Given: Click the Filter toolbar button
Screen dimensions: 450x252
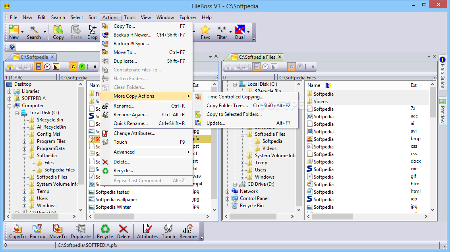Looking at the screenshot, I should 222,32.
